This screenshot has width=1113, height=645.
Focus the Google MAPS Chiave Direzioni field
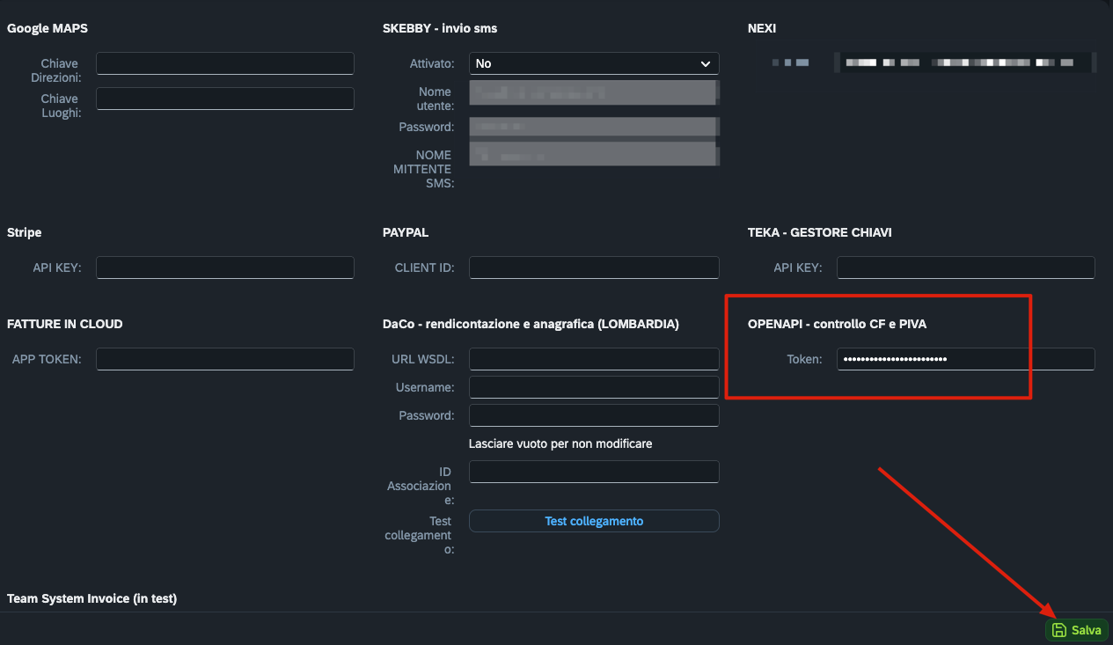[224, 63]
